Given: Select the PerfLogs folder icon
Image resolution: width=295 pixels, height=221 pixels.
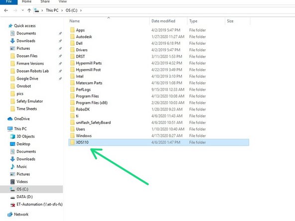Looking at the screenshot, I should [x=72, y=90].
